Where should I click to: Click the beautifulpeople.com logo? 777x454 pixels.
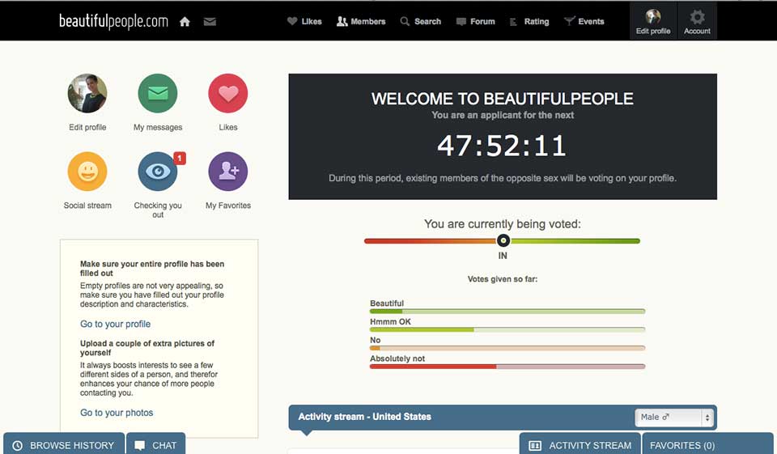click(113, 22)
